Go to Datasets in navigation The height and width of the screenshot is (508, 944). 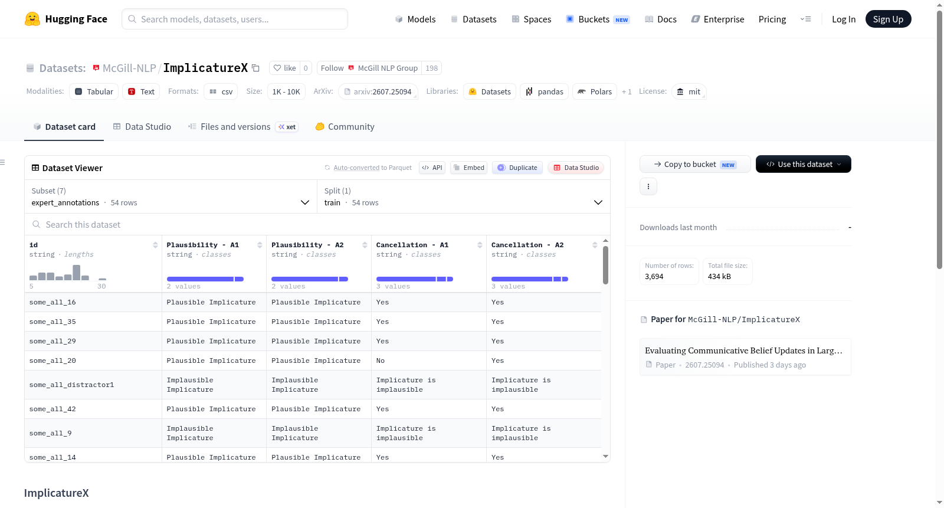pyautogui.click(x=473, y=19)
